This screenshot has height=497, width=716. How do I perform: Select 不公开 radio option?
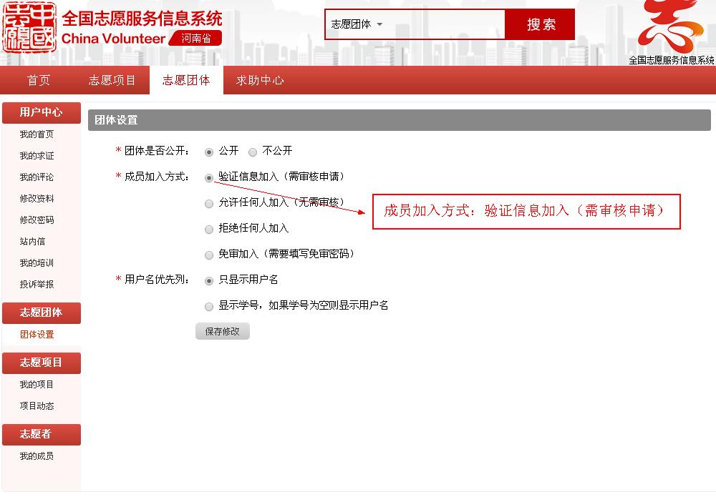253,152
